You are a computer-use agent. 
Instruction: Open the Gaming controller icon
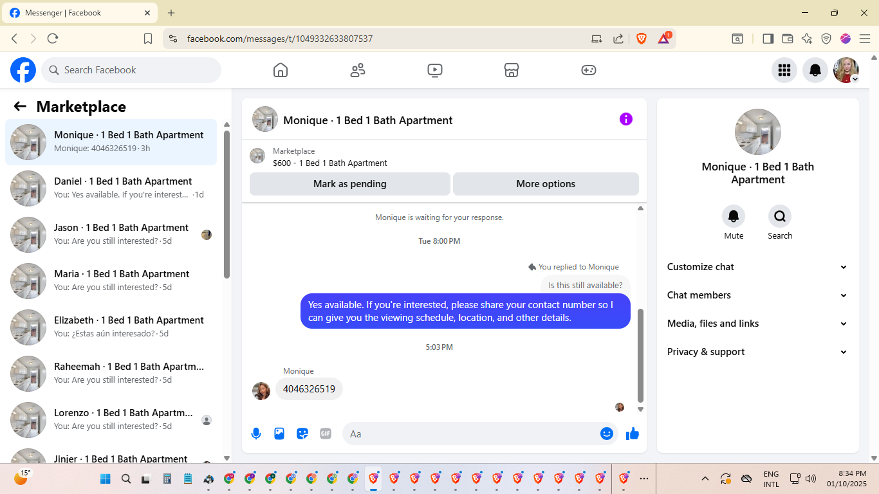point(589,70)
